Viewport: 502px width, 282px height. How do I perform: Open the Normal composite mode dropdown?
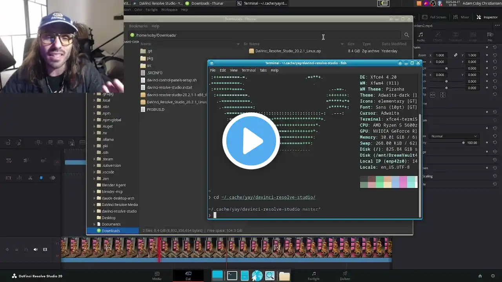454,136
